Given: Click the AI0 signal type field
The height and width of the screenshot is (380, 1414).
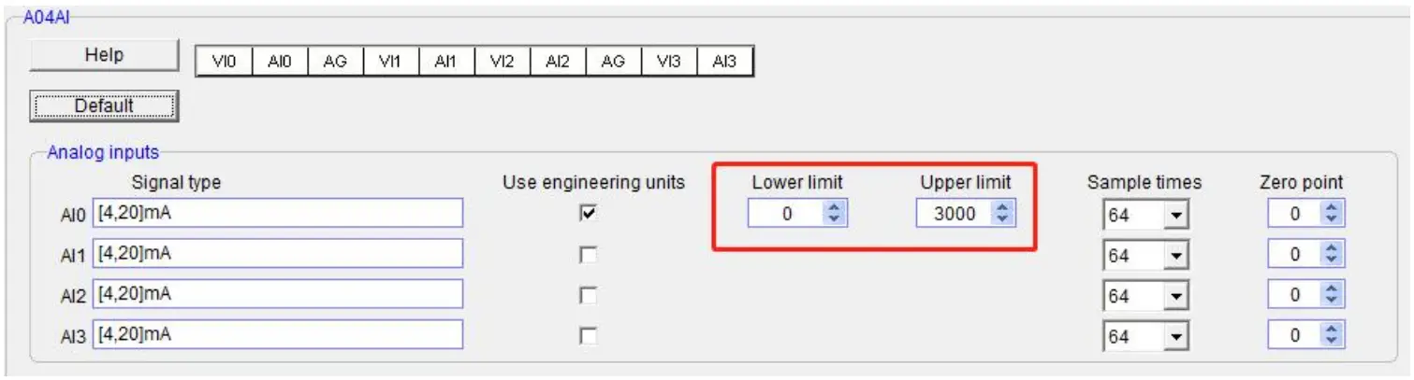Looking at the screenshot, I should coord(277,213).
